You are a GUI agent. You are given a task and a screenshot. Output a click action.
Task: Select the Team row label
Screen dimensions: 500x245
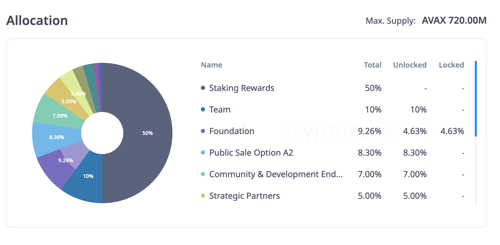coord(220,110)
